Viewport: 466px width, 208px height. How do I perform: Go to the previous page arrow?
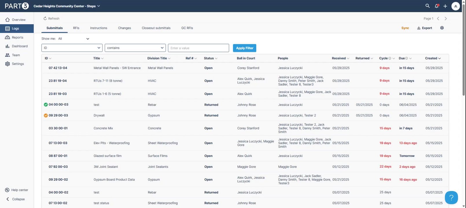pyautogui.click(x=438, y=18)
